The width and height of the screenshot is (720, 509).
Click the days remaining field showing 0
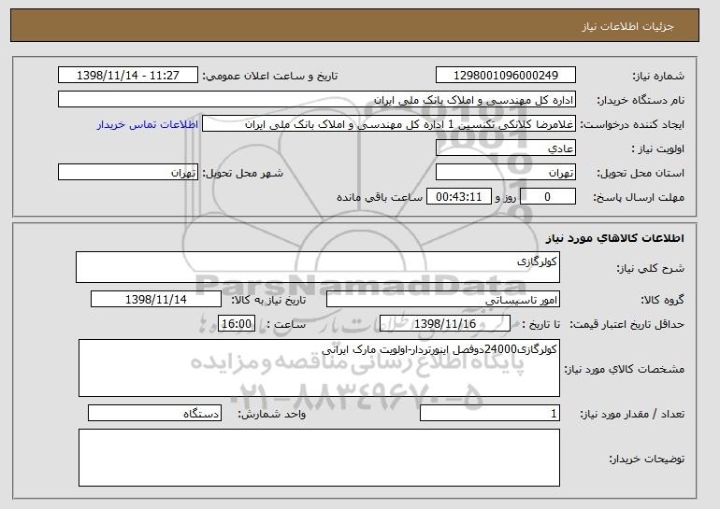(x=547, y=197)
